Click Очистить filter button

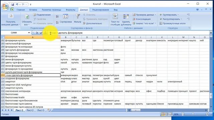pos(89,15)
